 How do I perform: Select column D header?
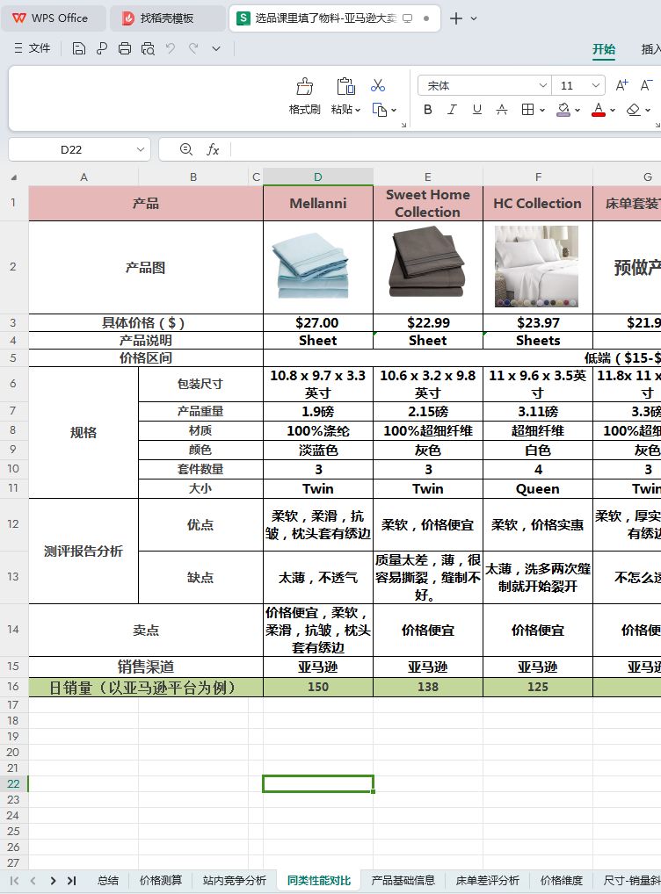[x=318, y=177]
